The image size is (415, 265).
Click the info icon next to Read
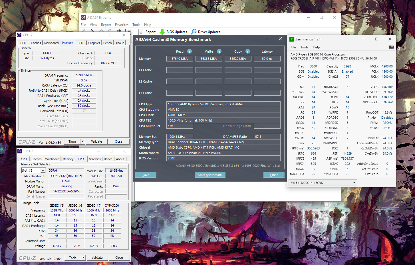pyautogui.click(x=190, y=51)
